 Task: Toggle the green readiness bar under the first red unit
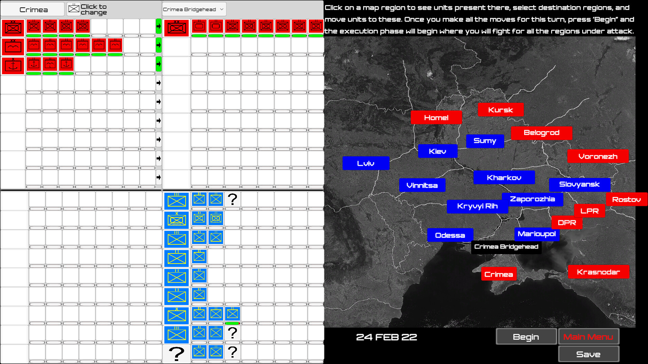[34, 36]
